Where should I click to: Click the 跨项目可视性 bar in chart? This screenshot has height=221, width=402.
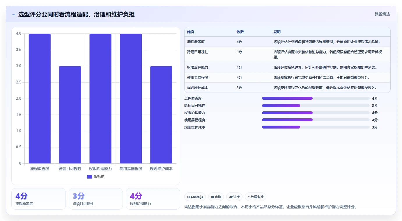70,115
